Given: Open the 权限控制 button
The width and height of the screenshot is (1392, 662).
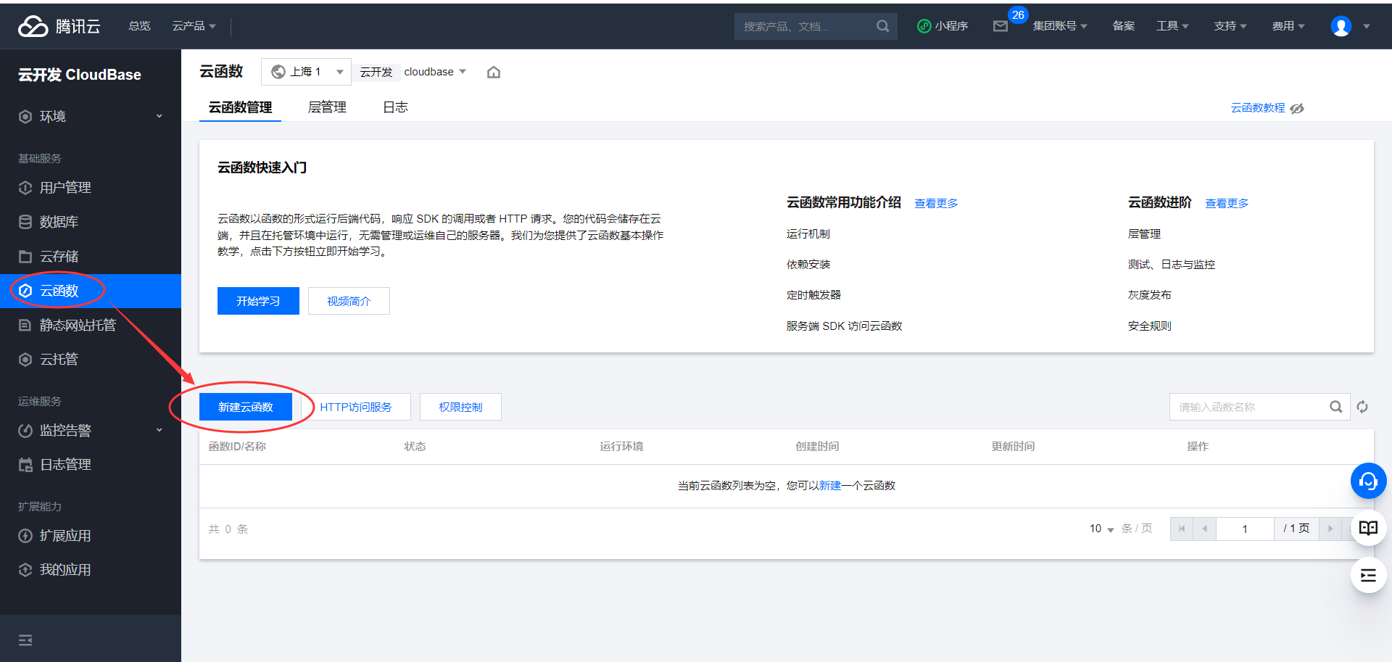Looking at the screenshot, I should [x=460, y=407].
